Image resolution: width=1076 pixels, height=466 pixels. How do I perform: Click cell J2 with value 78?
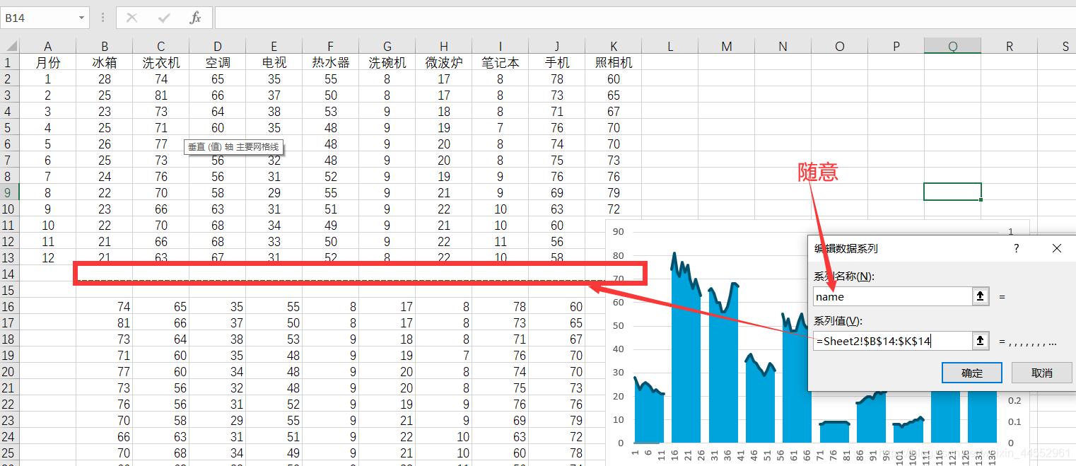(557, 78)
